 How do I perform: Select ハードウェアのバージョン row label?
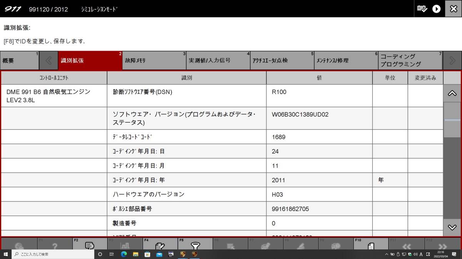tap(149, 195)
